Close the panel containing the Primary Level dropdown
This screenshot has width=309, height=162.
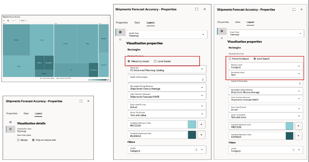(302, 10)
